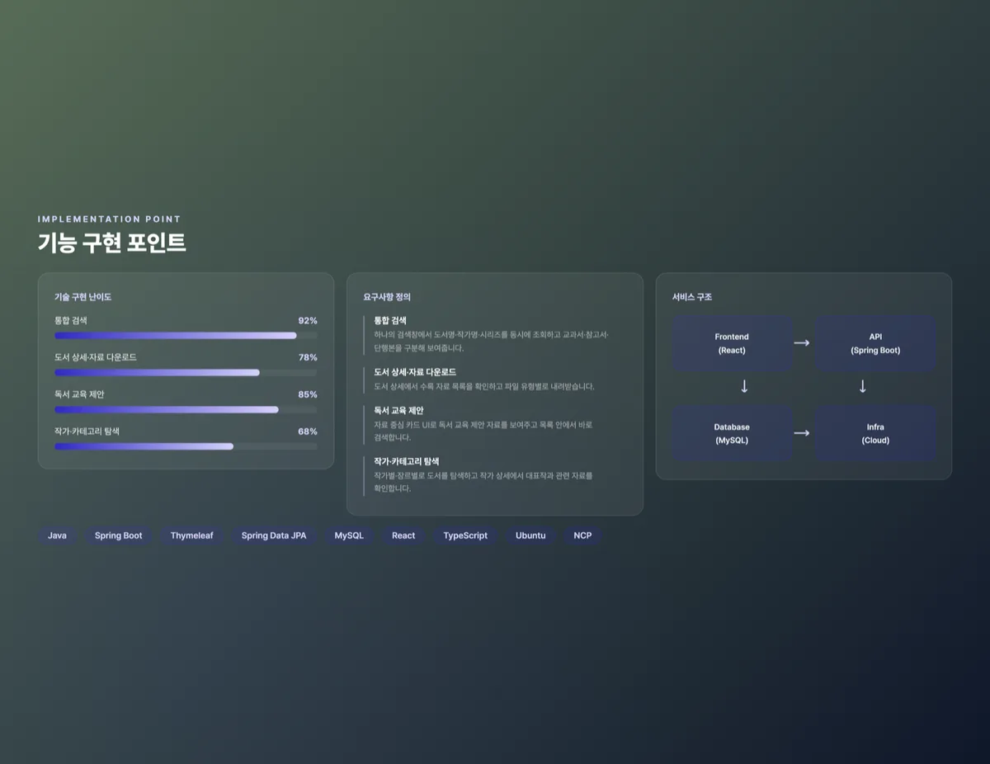Select the Spring Data JPA tag
The image size is (990, 764).
point(273,535)
